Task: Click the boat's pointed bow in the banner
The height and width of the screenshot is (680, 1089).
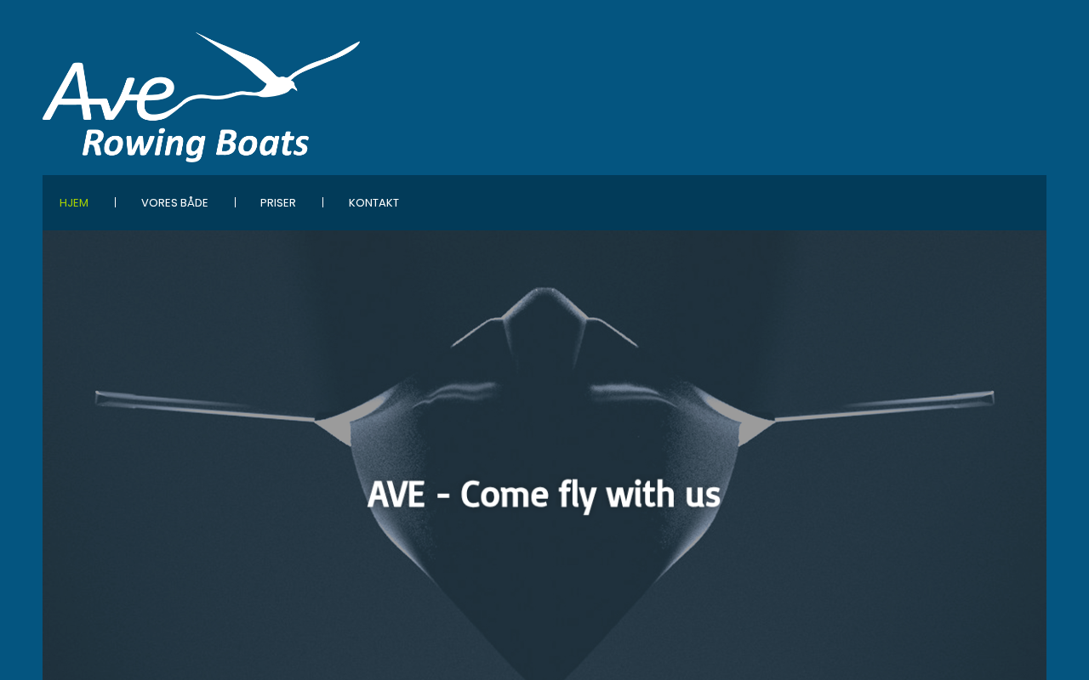Action: pos(544,654)
